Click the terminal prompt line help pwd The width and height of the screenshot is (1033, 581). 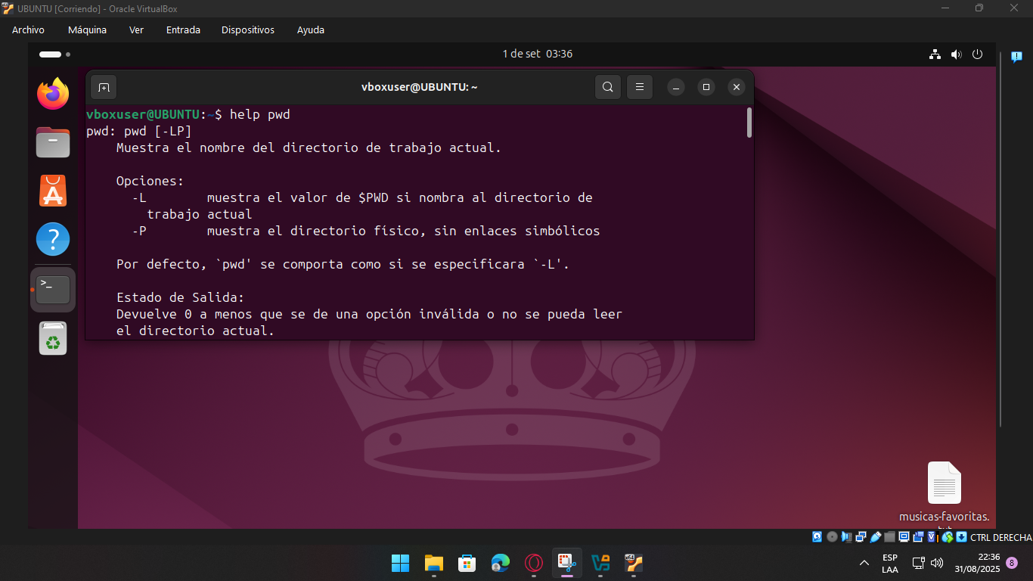pos(188,114)
